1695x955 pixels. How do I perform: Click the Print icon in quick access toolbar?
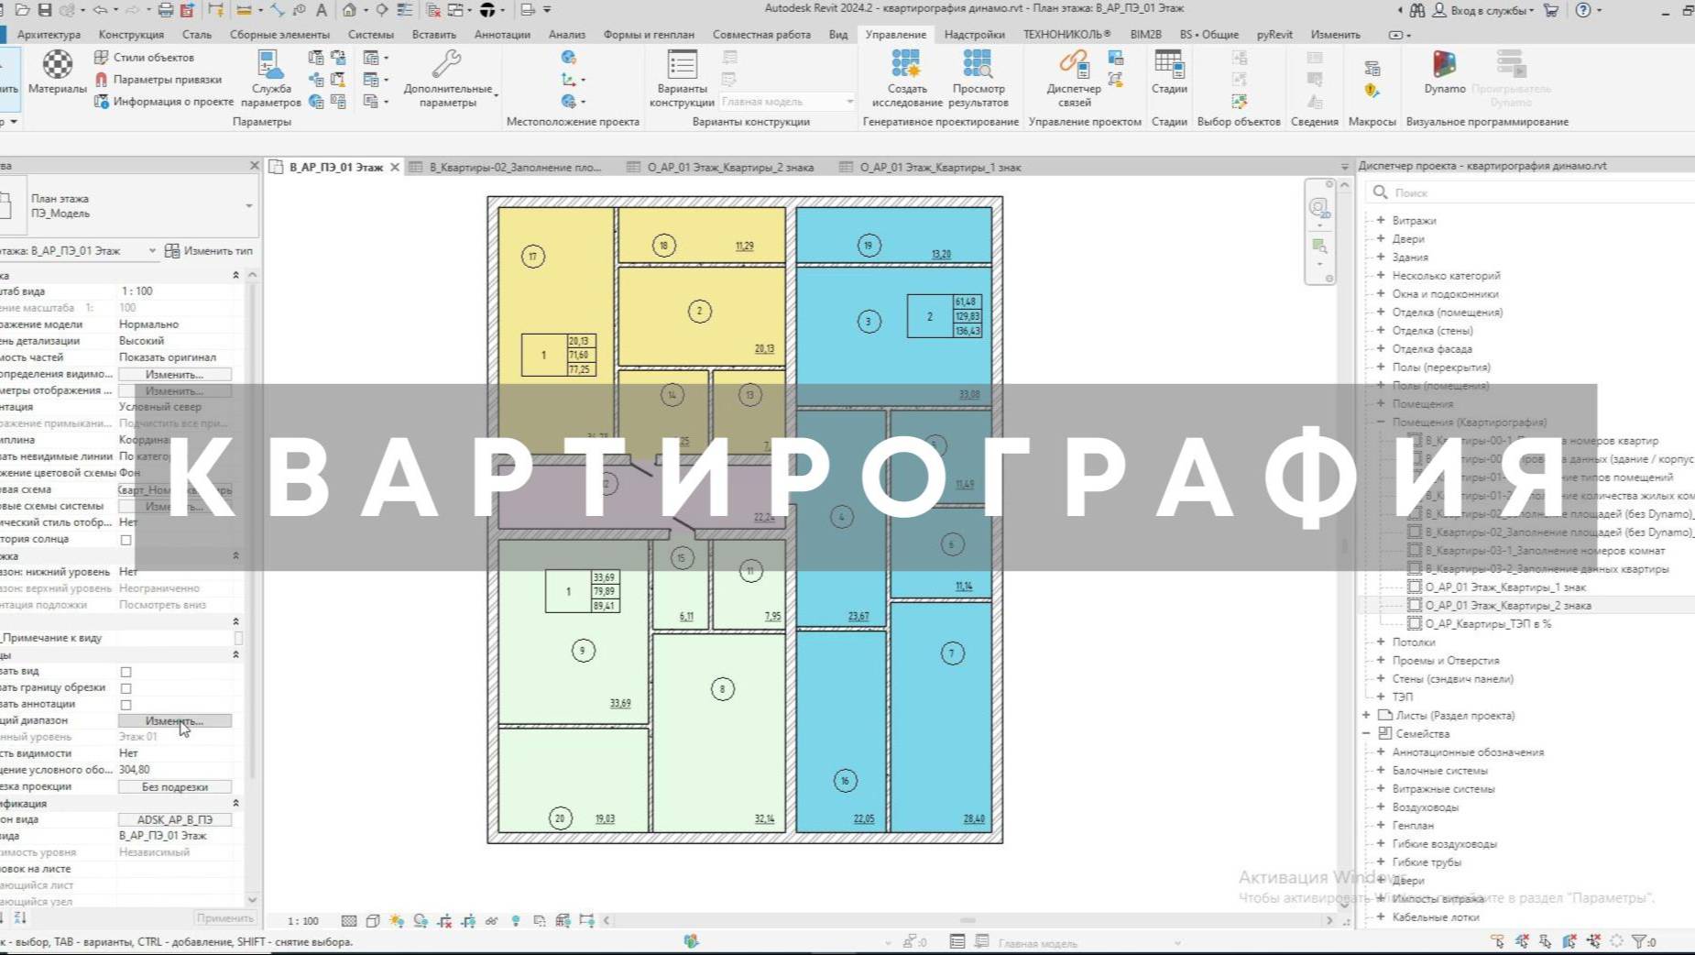[x=165, y=10]
